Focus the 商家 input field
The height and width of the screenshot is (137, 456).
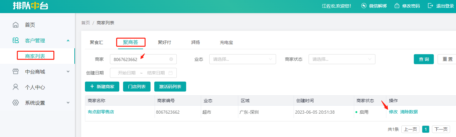[x=143, y=59]
